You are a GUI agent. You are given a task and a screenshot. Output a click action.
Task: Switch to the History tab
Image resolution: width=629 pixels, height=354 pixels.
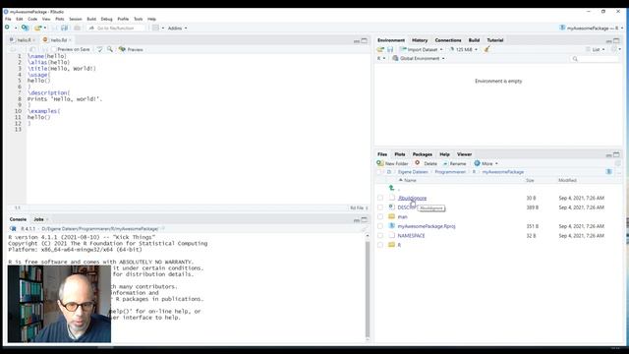click(x=420, y=40)
